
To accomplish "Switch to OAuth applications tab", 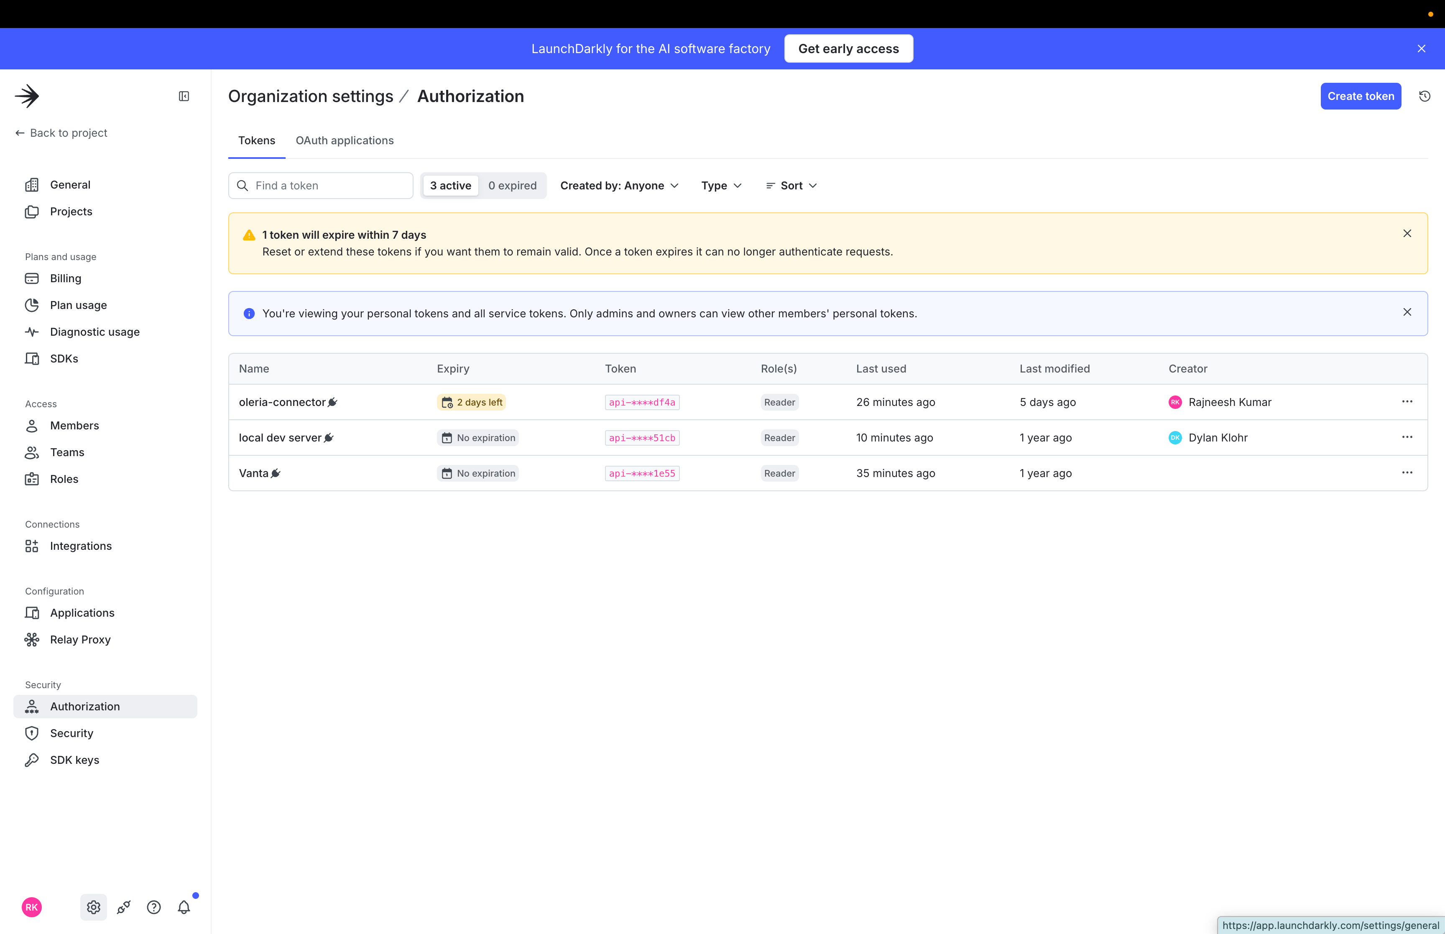I will tap(345, 140).
